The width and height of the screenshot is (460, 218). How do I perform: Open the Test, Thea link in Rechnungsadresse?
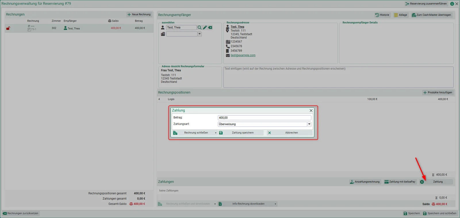[x=237, y=27]
